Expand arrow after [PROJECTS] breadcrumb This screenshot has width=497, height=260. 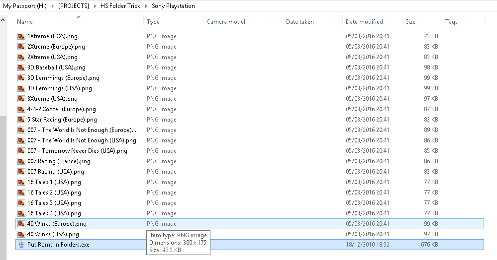tap(95, 6)
